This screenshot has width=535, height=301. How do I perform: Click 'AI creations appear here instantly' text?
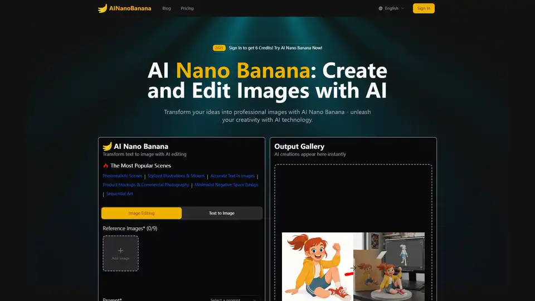point(310,154)
